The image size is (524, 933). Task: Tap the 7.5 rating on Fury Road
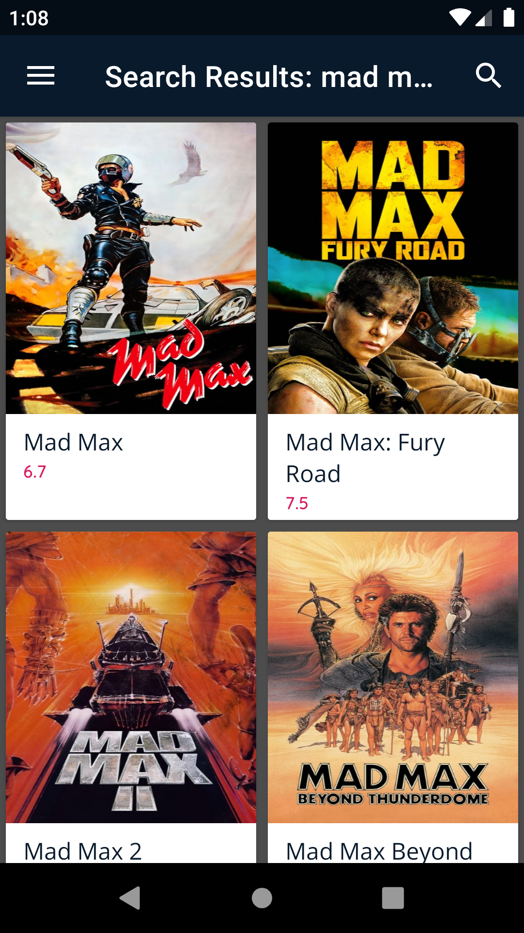coord(297,503)
